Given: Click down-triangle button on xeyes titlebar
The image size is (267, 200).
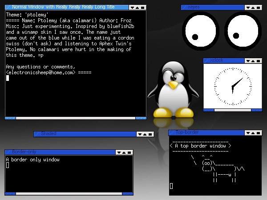Looking at the screenshot, I should pyautogui.click(x=248, y=8).
